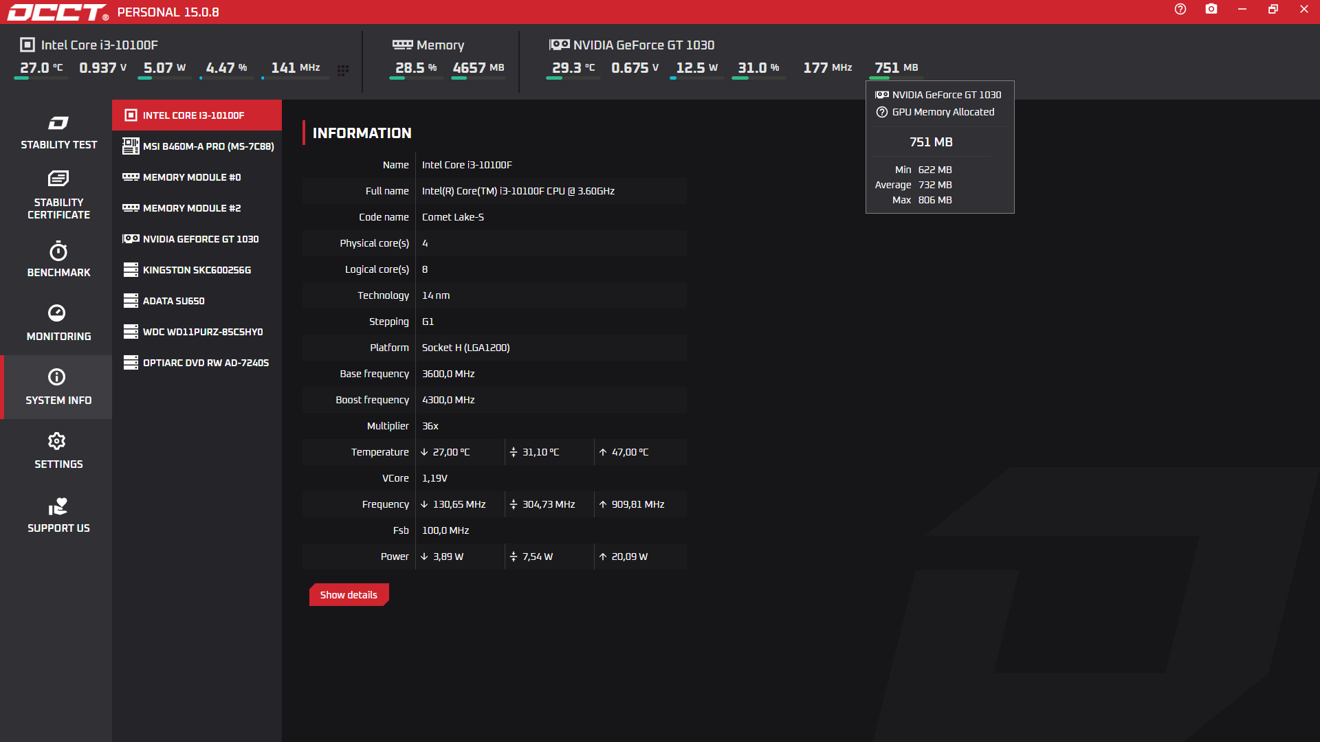Screen dimensions: 1320x742
Task: Open the Stability Certificate page
Action: coord(58,195)
